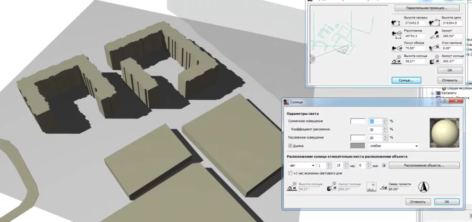Screen dimensions: 472x222
Task: Click the Дымка gray color swatch
Action: click(358, 146)
